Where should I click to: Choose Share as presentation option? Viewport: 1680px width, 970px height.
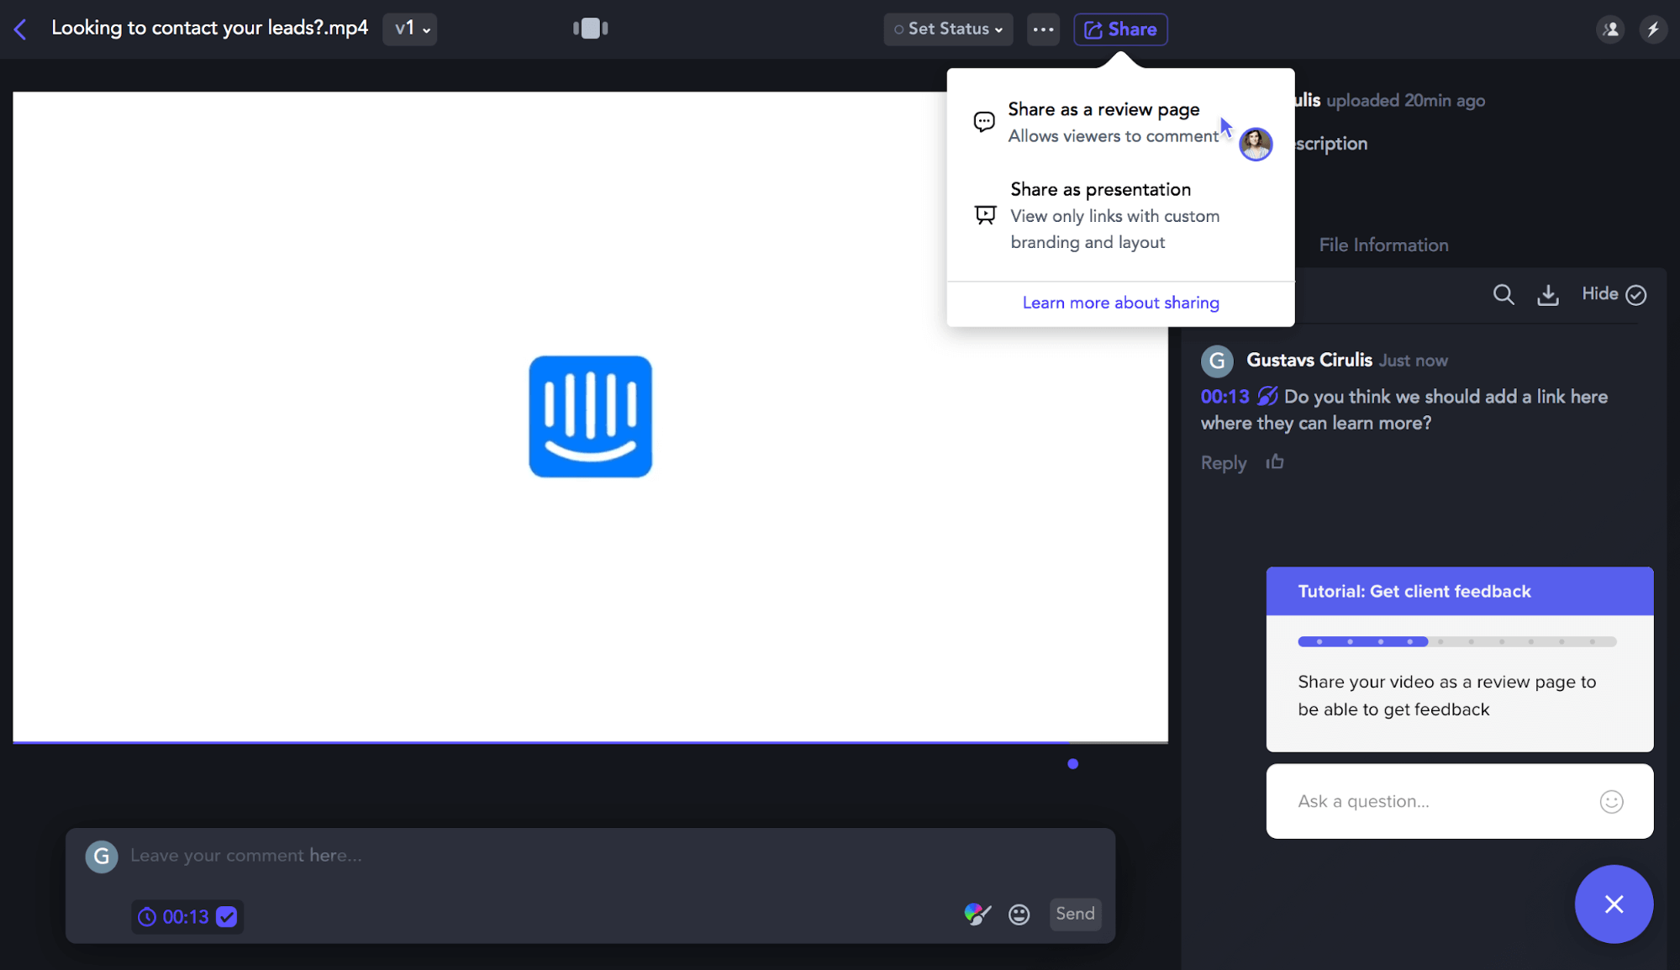[1101, 215]
